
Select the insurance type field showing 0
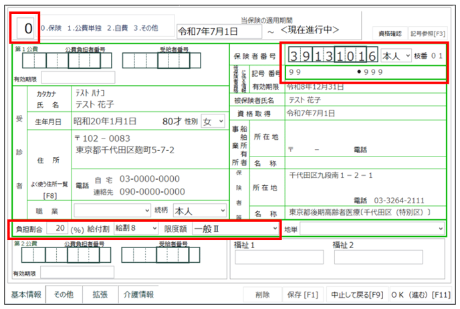(27, 28)
